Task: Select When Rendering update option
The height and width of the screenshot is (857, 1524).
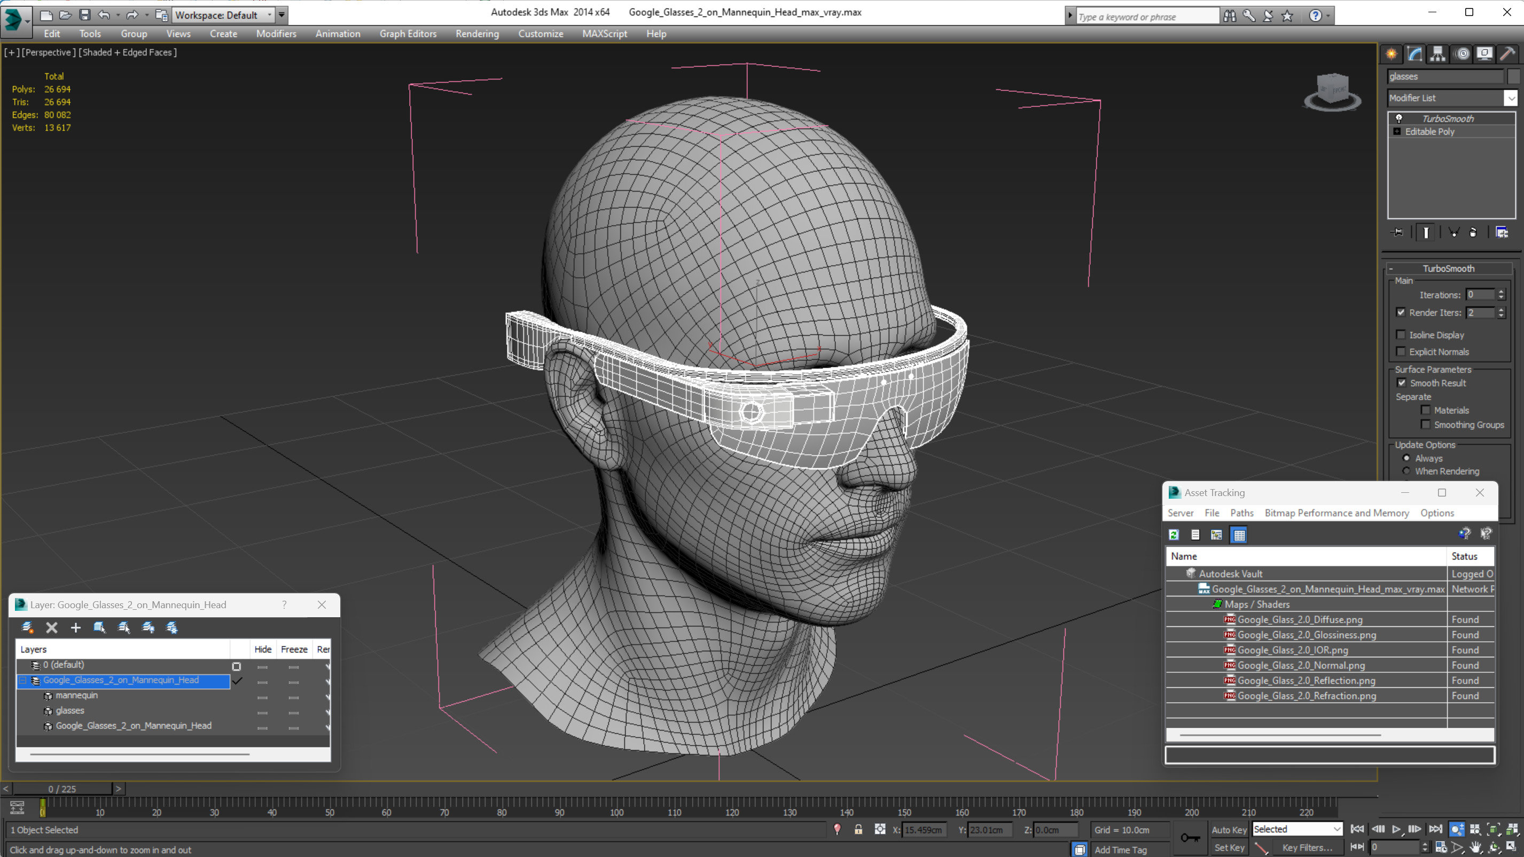Action: pyautogui.click(x=1406, y=471)
